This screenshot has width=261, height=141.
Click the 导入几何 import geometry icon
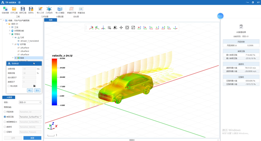pyautogui.click(x=40, y=9)
